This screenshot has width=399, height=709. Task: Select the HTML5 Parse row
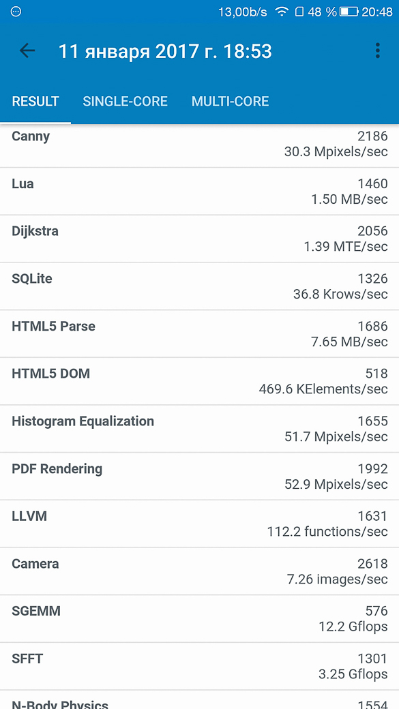(x=199, y=333)
